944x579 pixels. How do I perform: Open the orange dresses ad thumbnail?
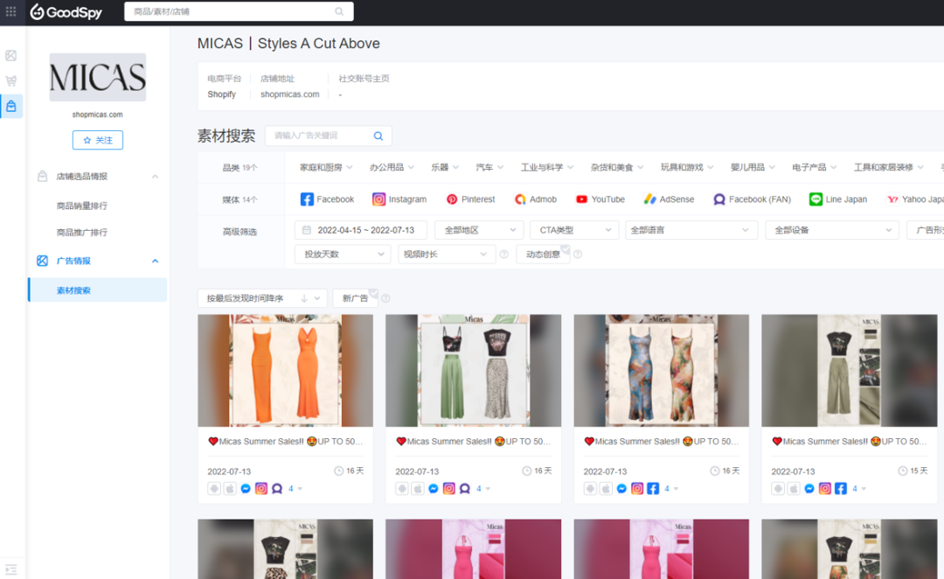285,371
